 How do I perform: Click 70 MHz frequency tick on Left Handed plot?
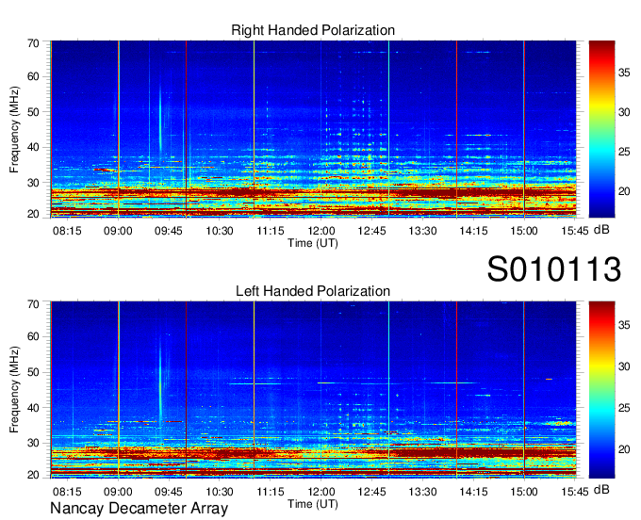point(33,304)
